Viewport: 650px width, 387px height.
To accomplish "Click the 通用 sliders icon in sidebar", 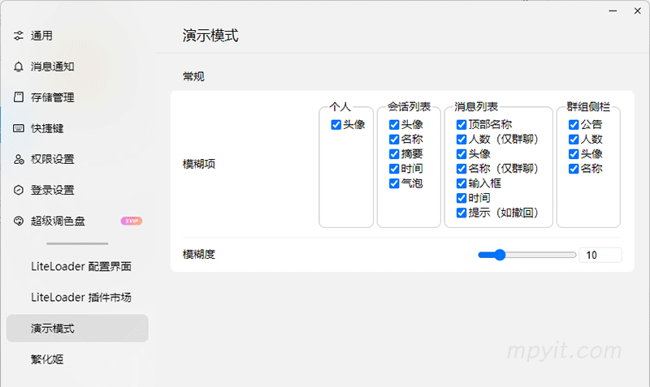I will [18, 36].
